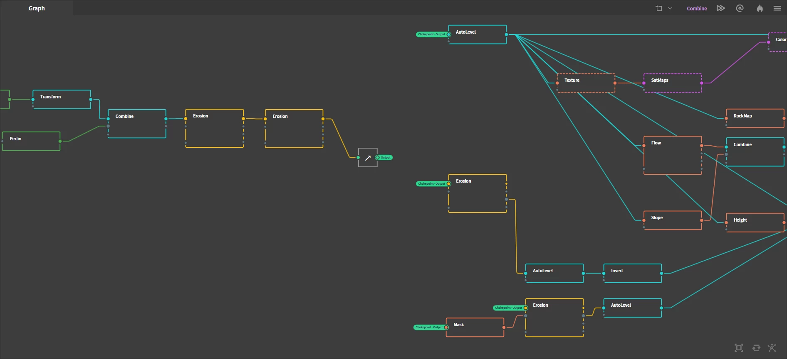
Task: Click Chokepoint-Output tag on bottom Erosion node
Action: [509, 308]
